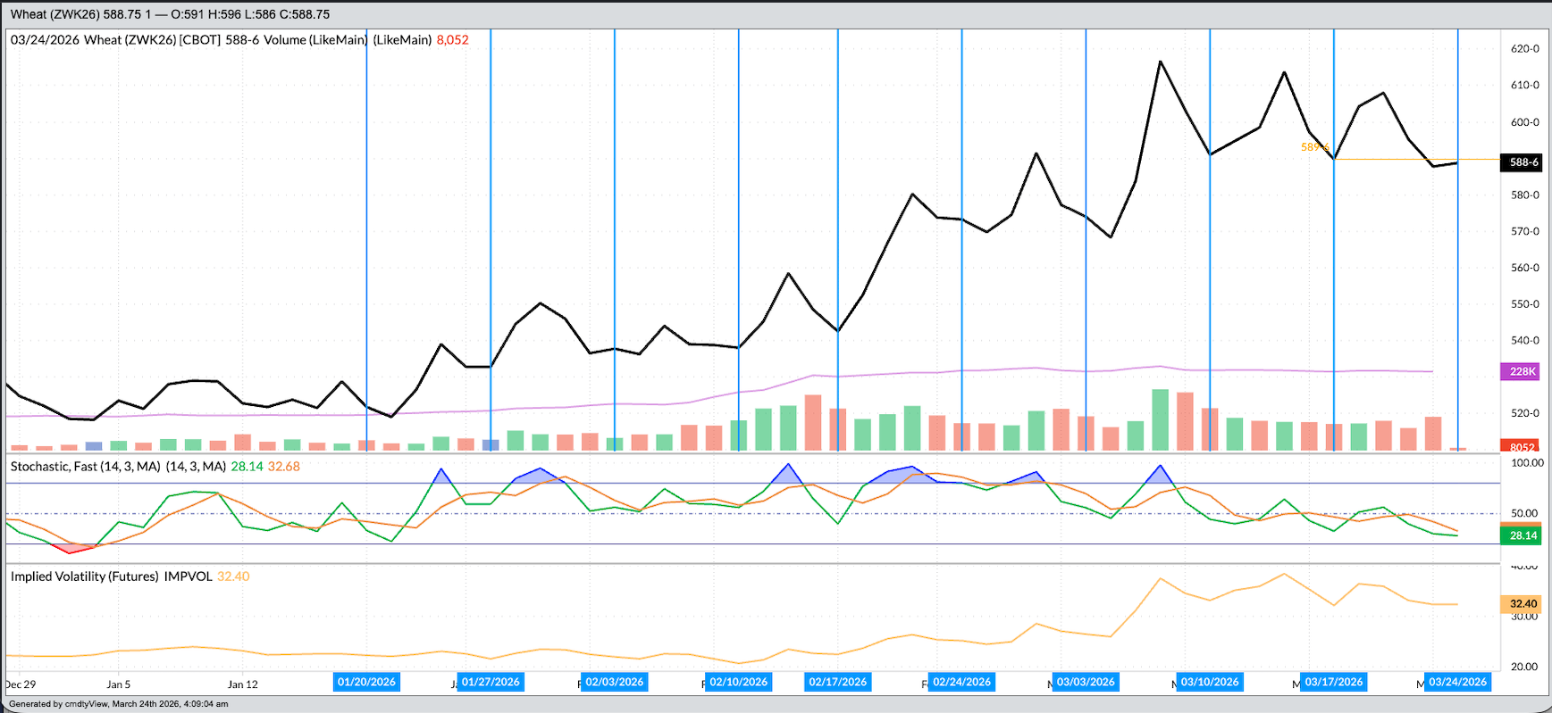The height and width of the screenshot is (713, 1552).
Task: Click the 01/20/2026 date marker label
Action: point(366,682)
